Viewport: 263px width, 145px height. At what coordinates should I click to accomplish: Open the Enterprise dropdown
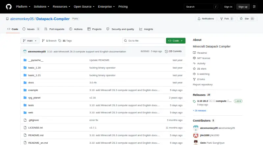(106, 7)
